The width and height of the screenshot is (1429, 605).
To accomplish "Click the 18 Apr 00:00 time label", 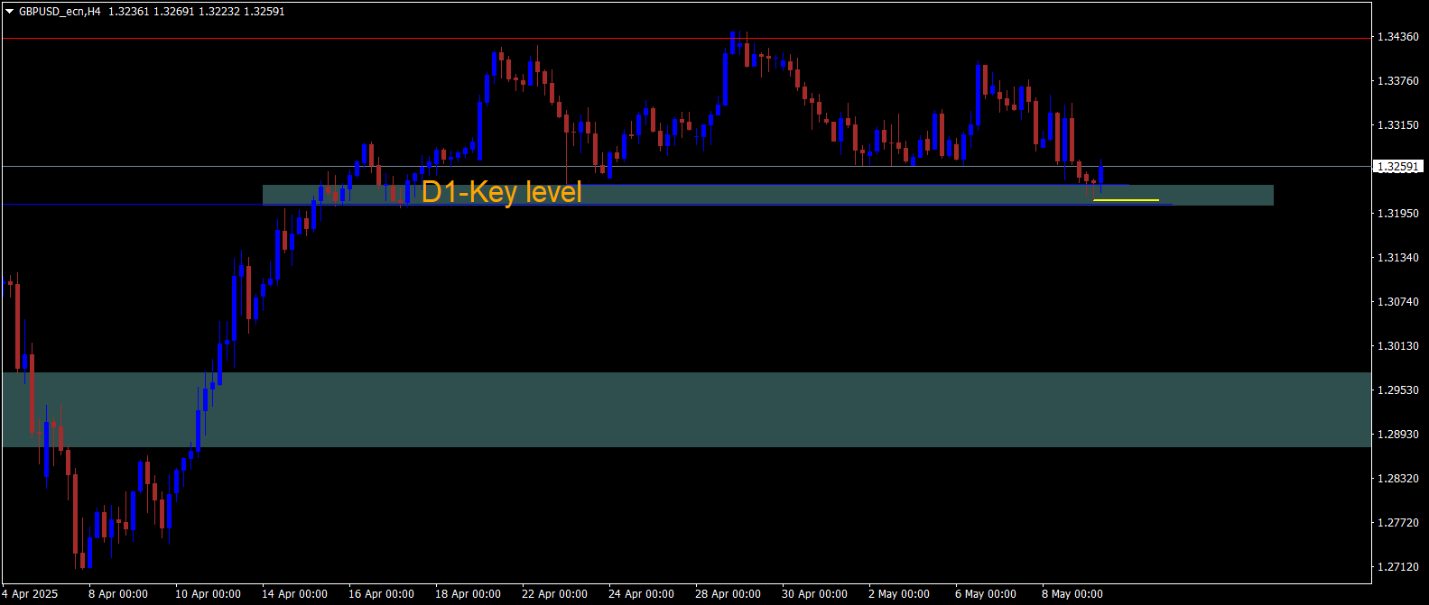I will pos(469,594).
